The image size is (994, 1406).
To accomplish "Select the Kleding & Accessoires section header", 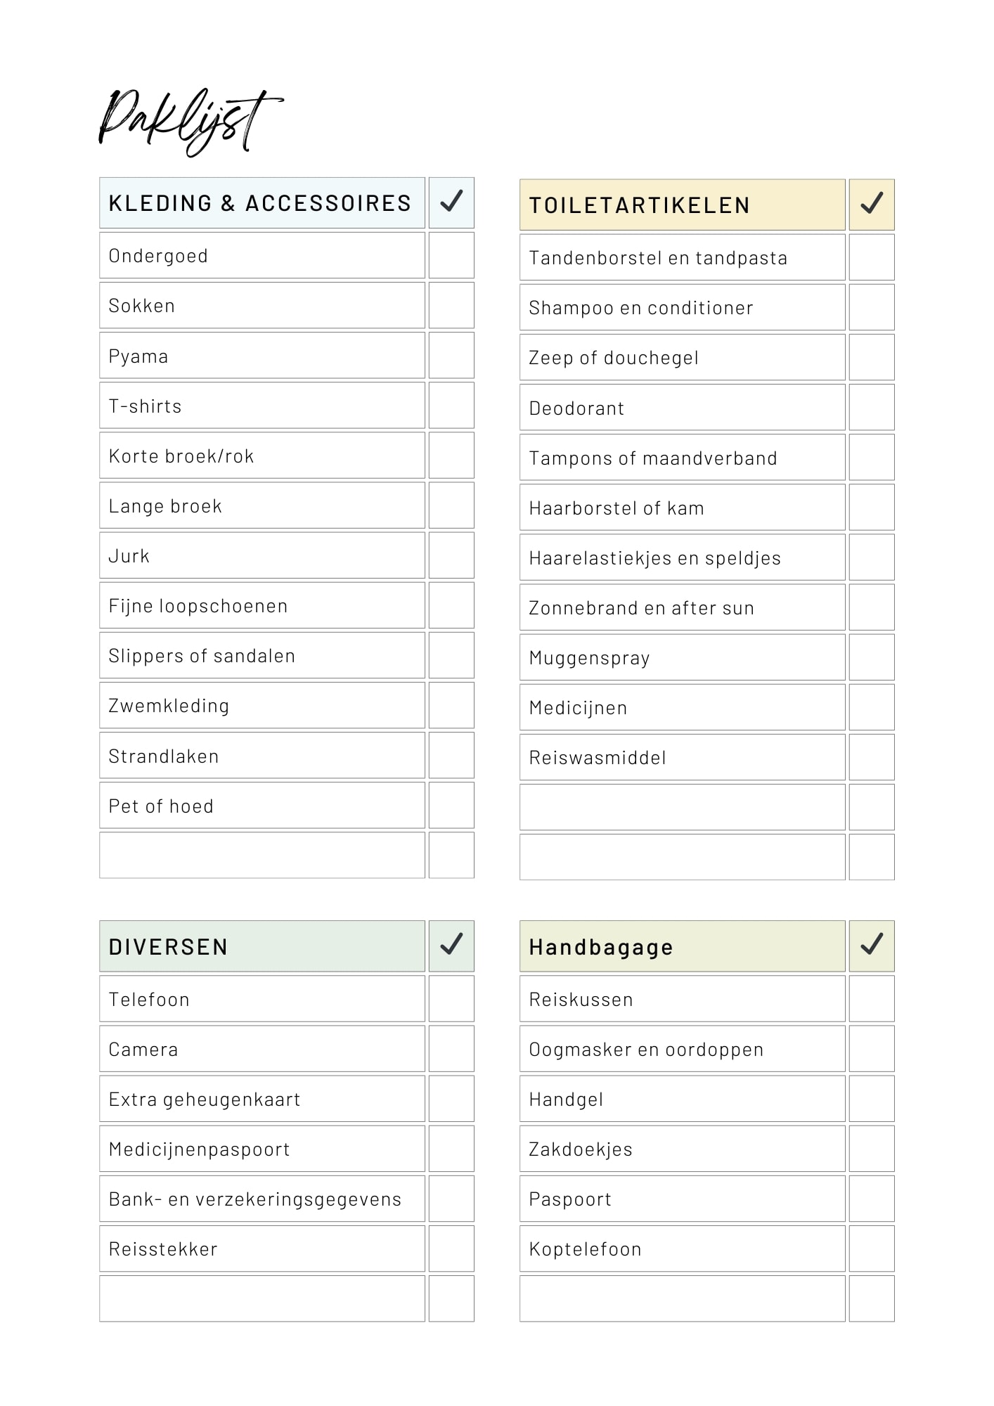I will pos(262,203).
